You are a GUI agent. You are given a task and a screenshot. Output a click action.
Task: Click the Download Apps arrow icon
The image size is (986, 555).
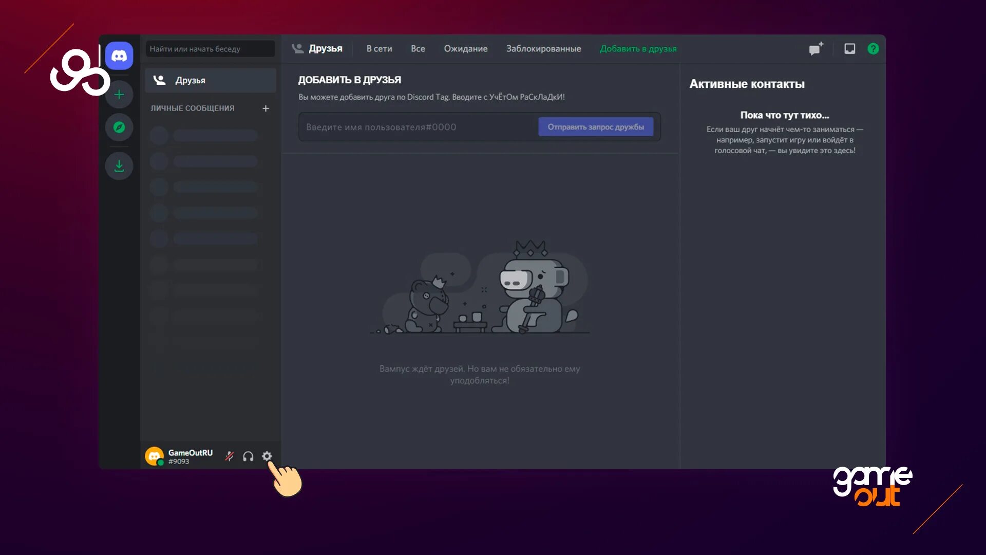[119, 166]
